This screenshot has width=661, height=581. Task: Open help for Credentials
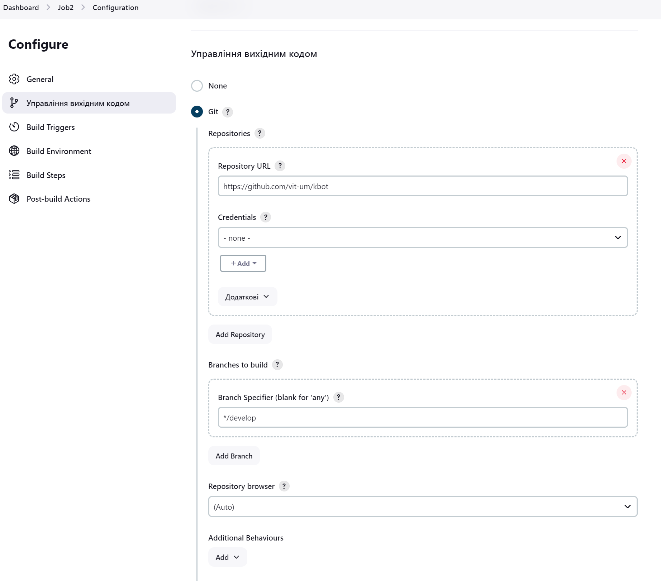pos(266,217)
